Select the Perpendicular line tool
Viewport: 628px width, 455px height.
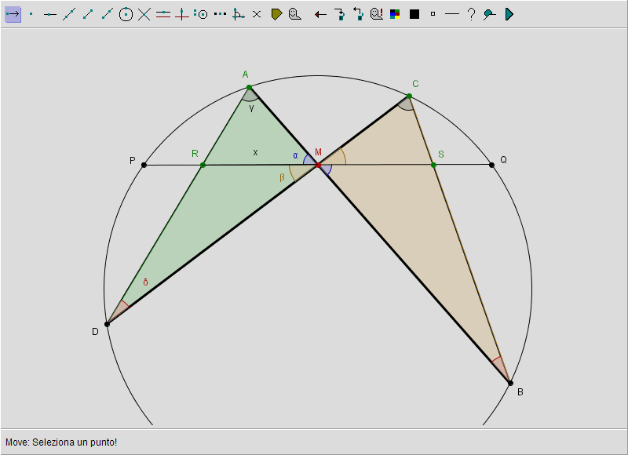182,14
